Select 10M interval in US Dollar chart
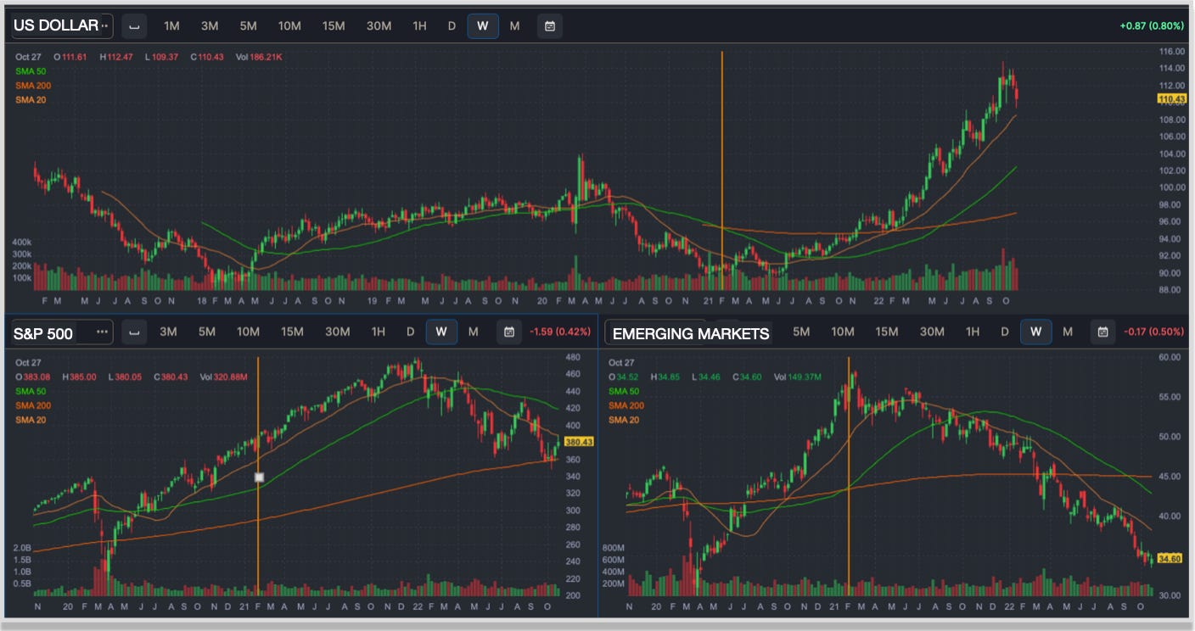Viewport: 1195px width, 631px height. pos(289,26)
